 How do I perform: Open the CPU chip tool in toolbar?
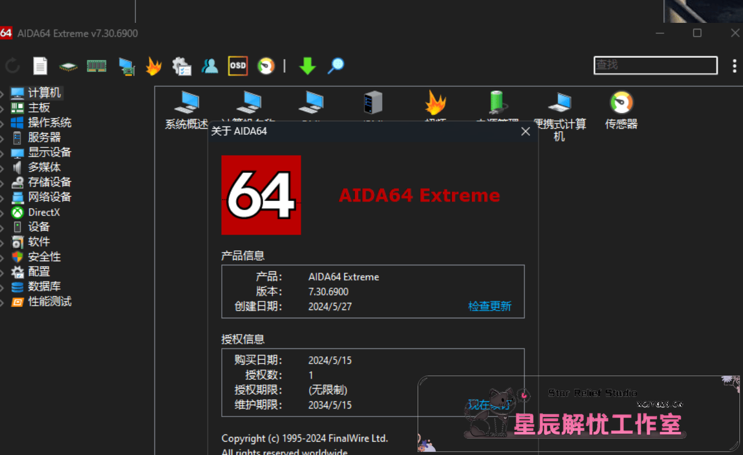[68, 66]
